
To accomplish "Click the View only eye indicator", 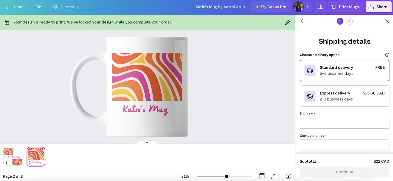I will (66, 7).
